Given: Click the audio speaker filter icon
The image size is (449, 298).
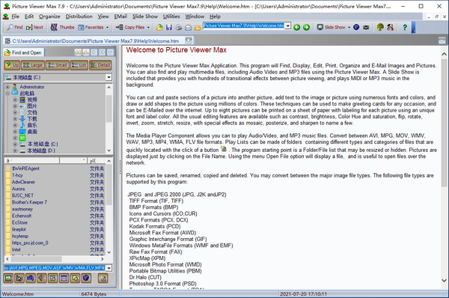Looking at the screenshot, I should click(42, 278).
